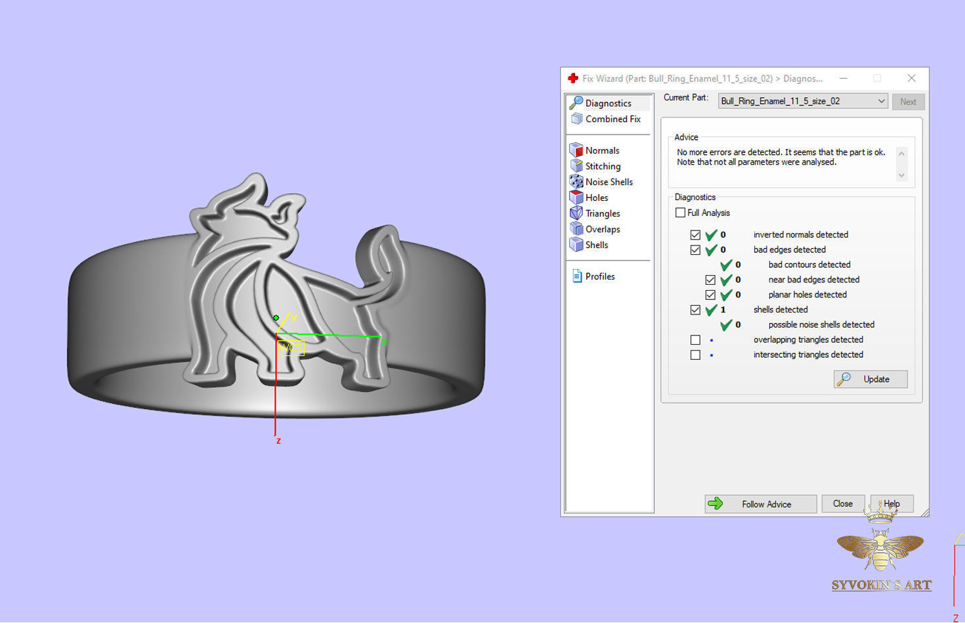Image resolution: width=965 pixels, height=623 pixels.
Task: Minimize the Fix Wizard window
Action: [844, 78]
